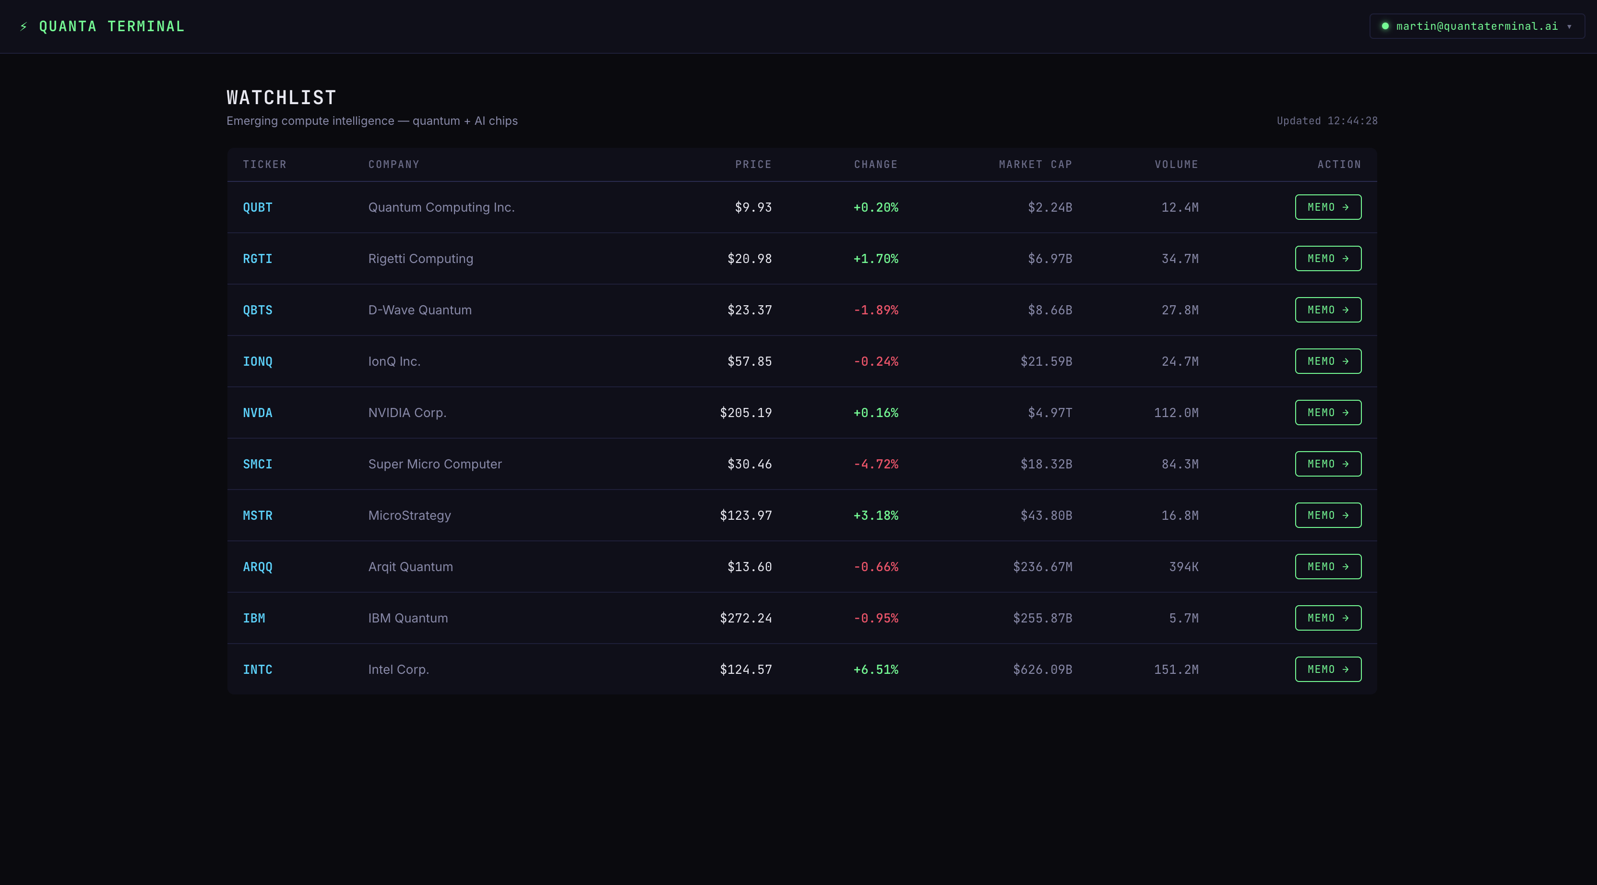This screenshot has height=885, width=1597.
Task: Click the lightning bolt logo icon
Action: pyautogui.click(x=24, y=27)
